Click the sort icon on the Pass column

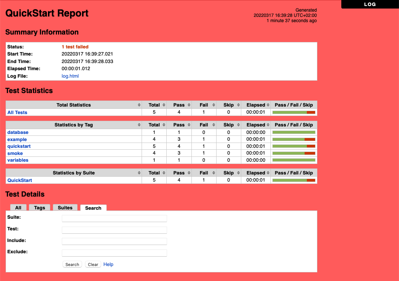[x=189, y=105]
